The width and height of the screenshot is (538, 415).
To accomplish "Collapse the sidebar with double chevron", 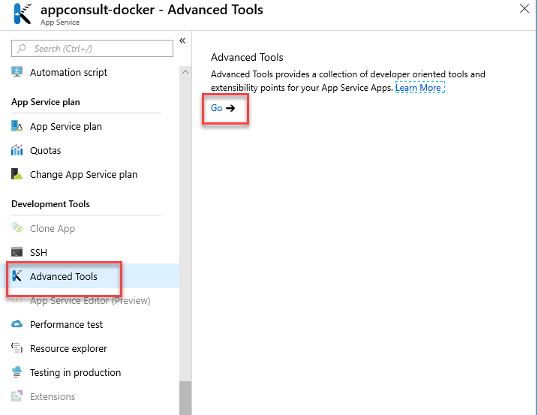I will pyautogui.click(x=182, y=41).
